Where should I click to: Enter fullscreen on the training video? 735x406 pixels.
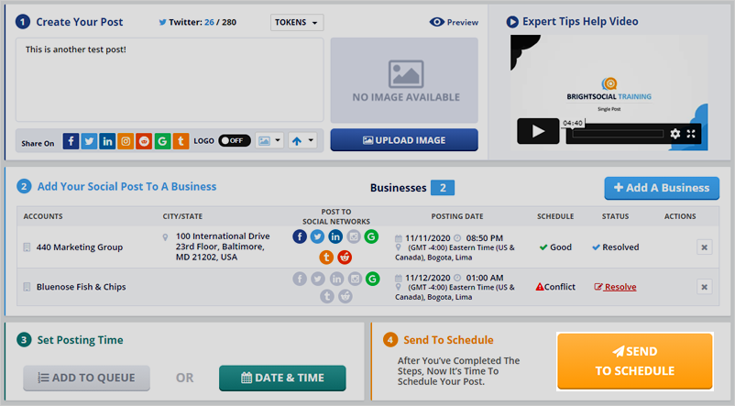click(x=692, y=134)
